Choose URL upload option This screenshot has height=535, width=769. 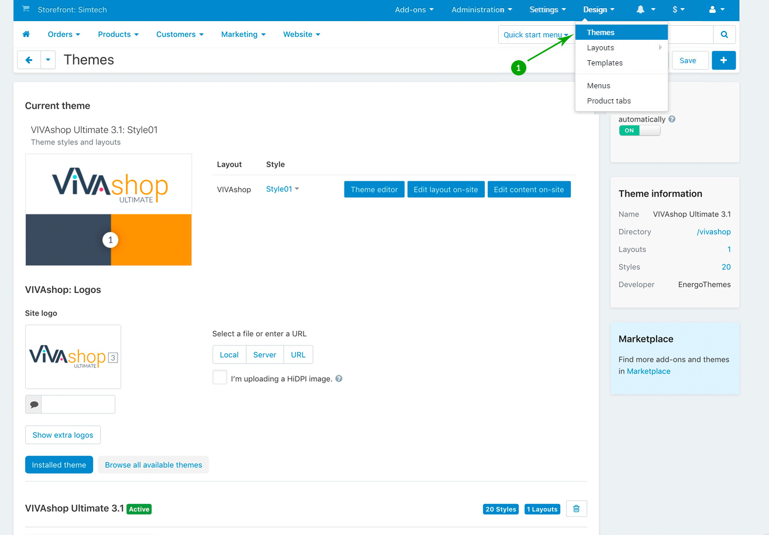tap(298, 354)
